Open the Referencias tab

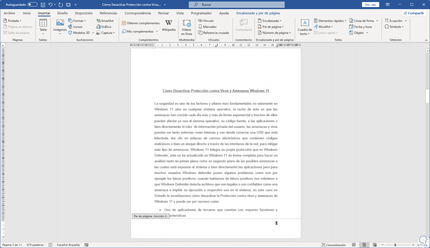(x=108, y=13)
